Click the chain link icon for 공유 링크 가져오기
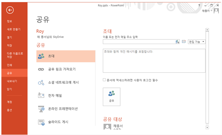Image resolution: width=222 pixels, height=135 pixels. tap(41, 69)
